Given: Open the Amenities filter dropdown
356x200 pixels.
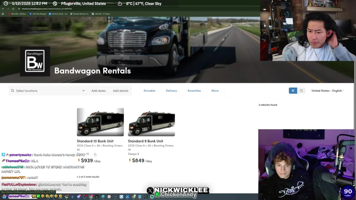Looking at the screenshot, I should tap(195, 91).
